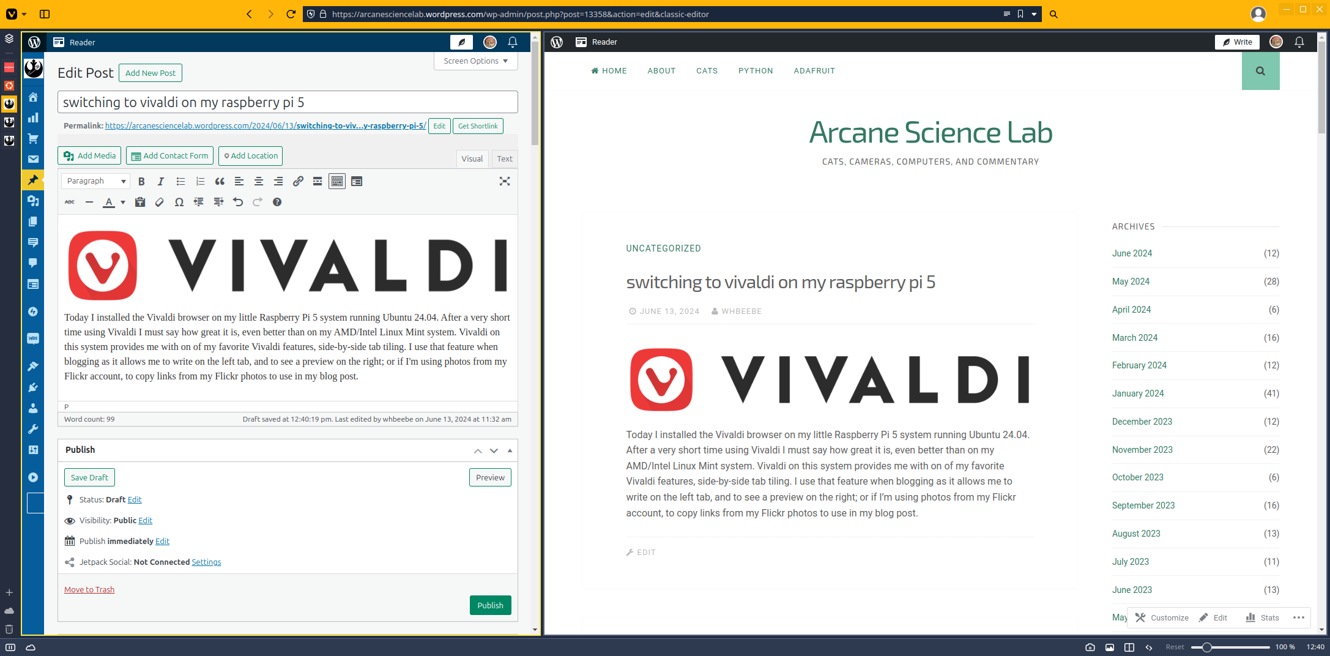
Task: Open Stats from the bottom action bar
Action: (1263, 617)
